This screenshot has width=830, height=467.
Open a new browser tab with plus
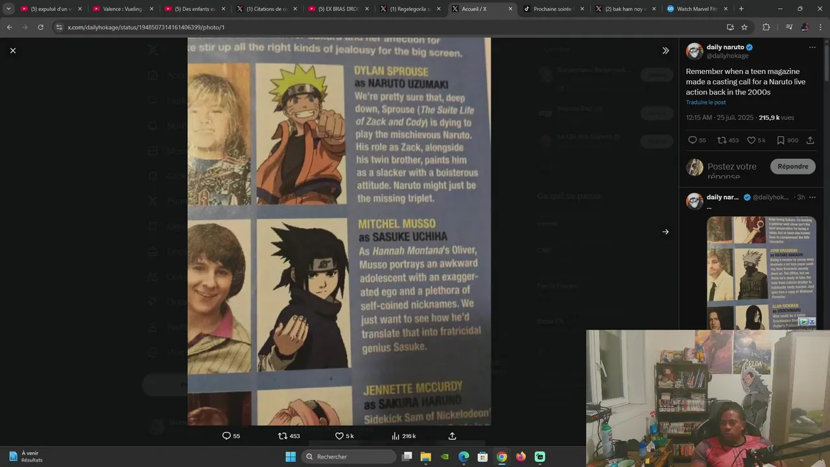741,9
